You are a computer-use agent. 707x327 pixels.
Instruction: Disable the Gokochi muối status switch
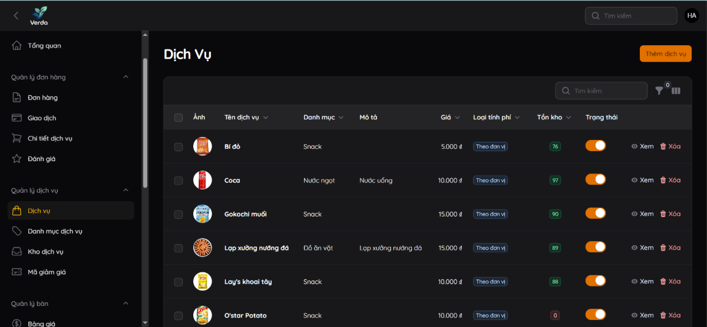tap(596, 213)
